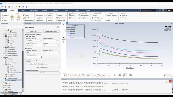Click the Time Scale Factor field
This screenshot has height=97, width=173.
click(x=50, y=41)
